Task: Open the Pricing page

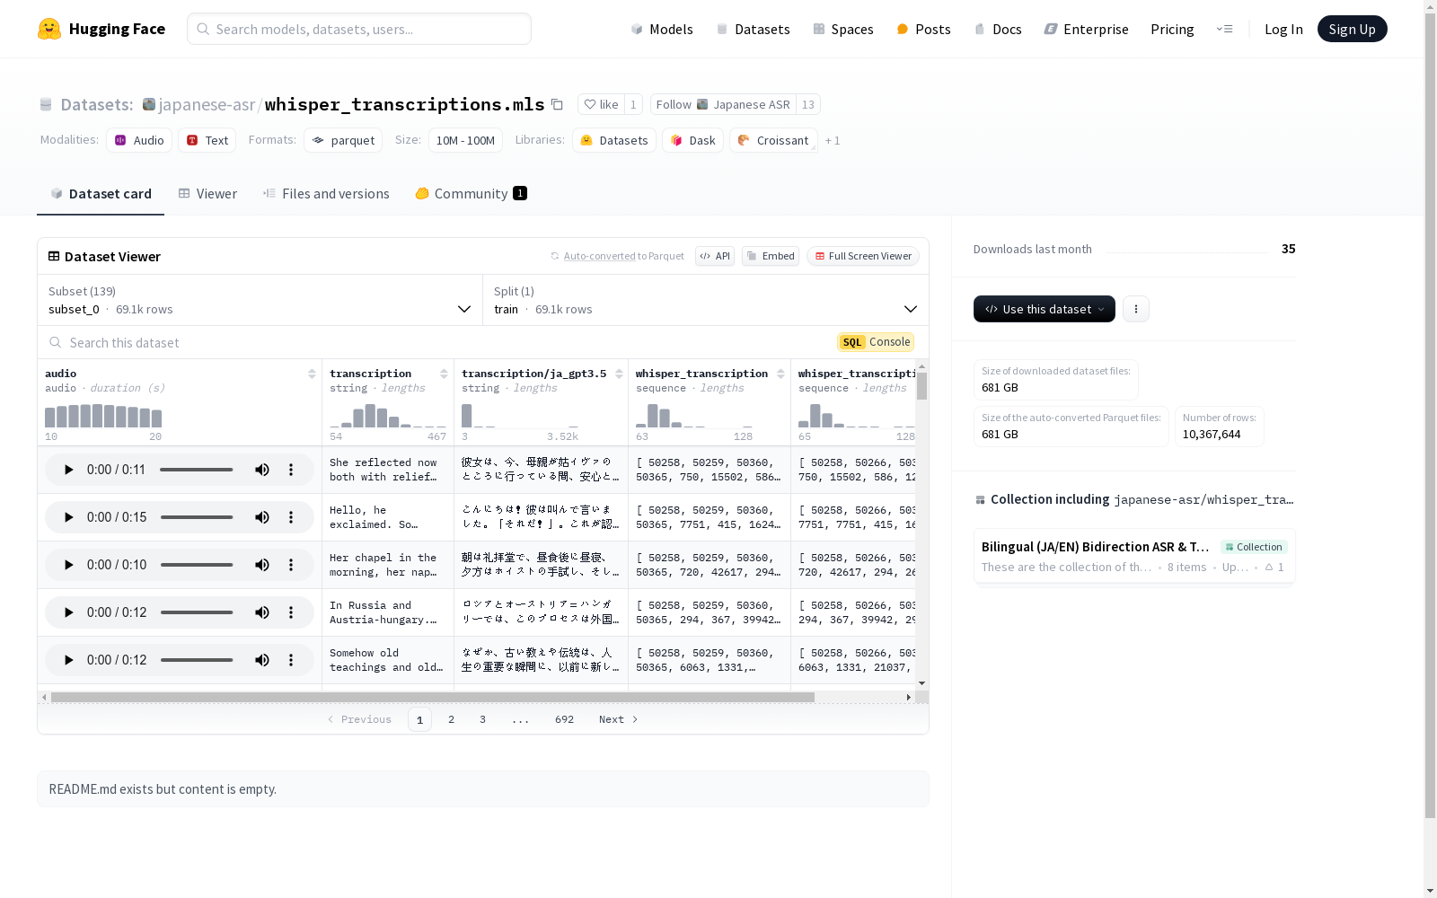Action: pos(1172,29)
